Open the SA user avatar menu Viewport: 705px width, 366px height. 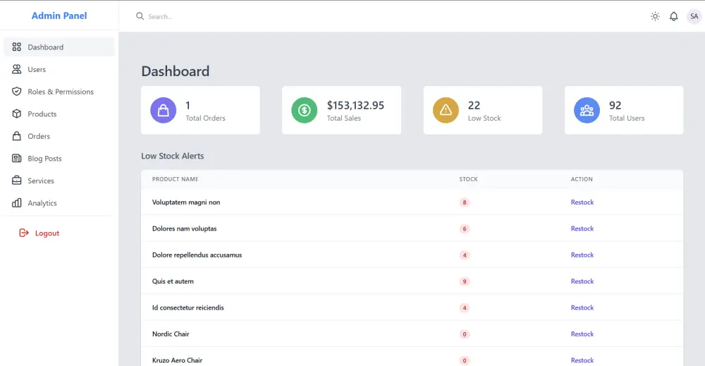pyautogui.click(x=694, y=16)
